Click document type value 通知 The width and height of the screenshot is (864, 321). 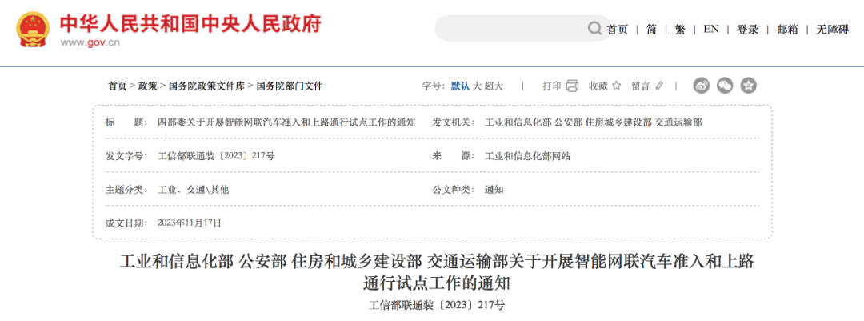pyautogui.click(x=494, y=190)
